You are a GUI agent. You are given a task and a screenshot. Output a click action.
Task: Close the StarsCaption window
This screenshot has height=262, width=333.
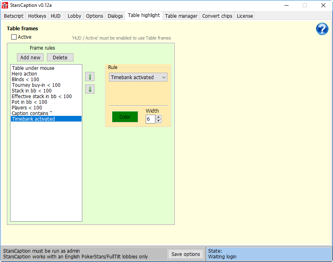(323, 5)
